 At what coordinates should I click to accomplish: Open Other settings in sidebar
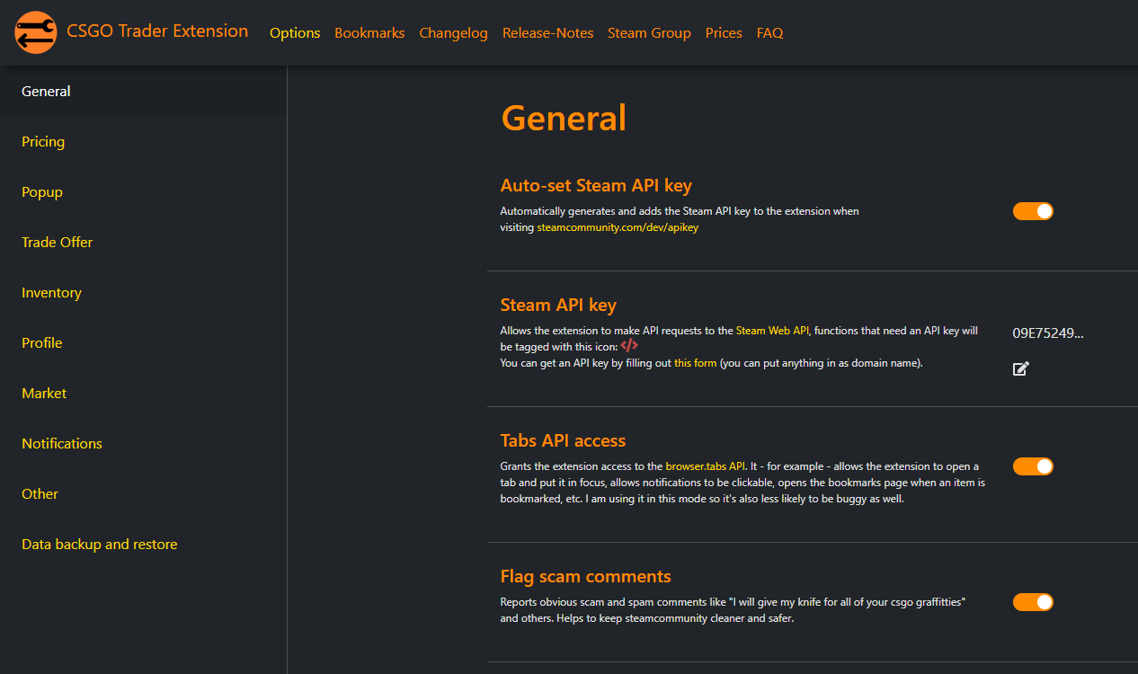(x=143, y=494)
